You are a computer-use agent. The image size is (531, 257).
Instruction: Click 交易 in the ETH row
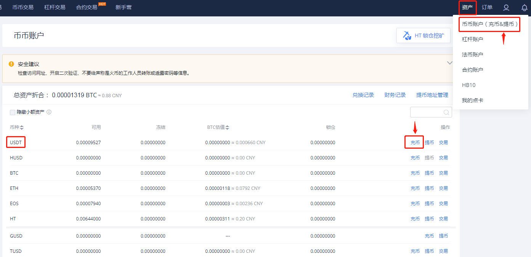(x=443, y=188)
